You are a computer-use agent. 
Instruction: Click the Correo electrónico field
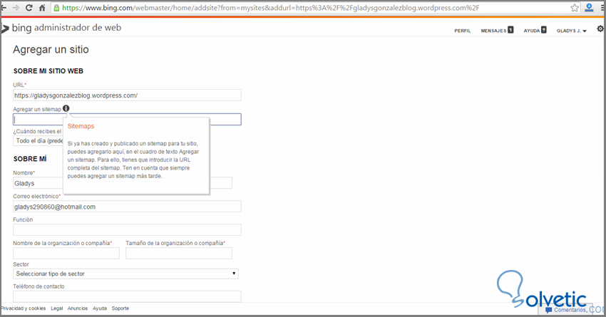[x=127, y=207]
